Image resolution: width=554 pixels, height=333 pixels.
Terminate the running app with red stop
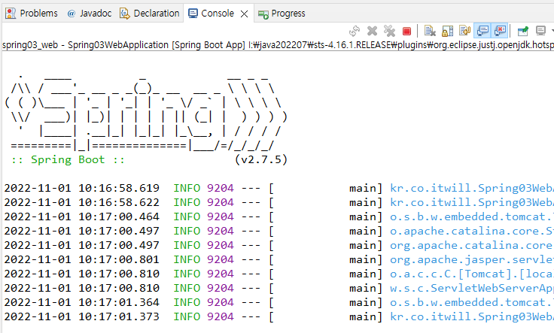click(x=406, y=32)
